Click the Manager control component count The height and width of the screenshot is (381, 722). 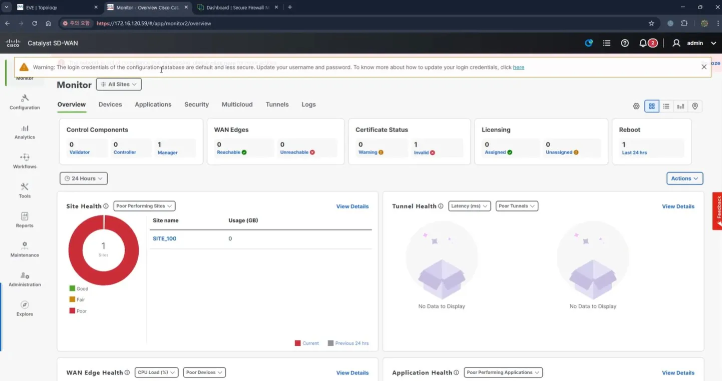[159, 144]
